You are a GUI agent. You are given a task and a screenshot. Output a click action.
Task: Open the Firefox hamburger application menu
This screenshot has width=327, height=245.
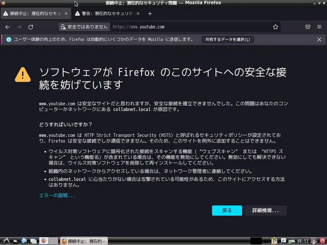(319, 27)
